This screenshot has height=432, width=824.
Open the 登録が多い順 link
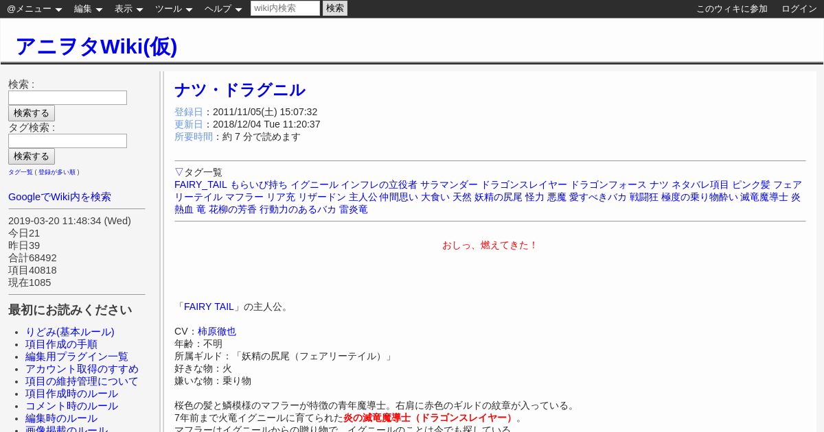[57, 172]
